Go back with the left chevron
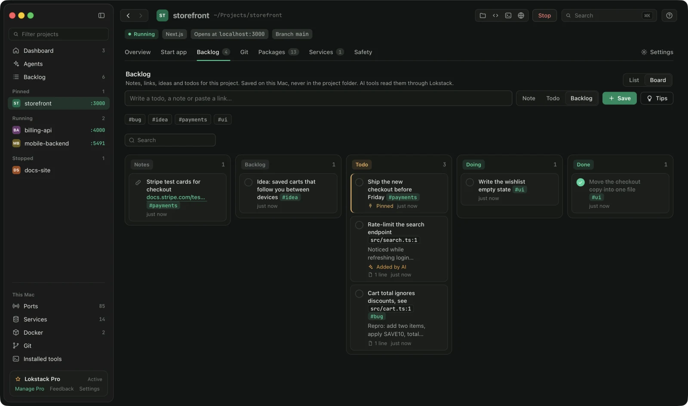The height and width of the screenshot is (406, 688). pos(128,15)
